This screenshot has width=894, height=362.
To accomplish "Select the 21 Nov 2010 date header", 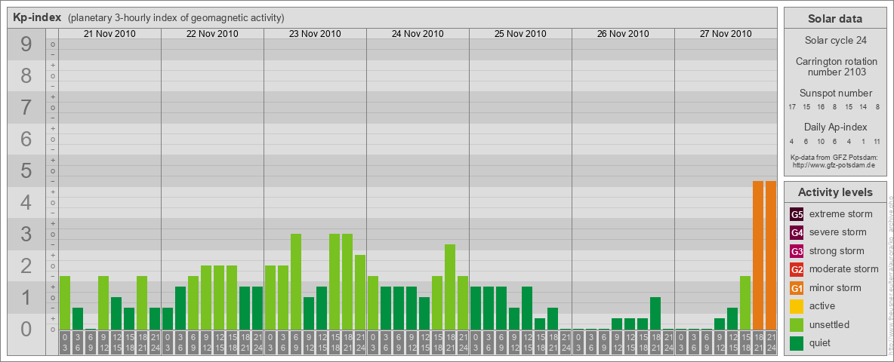I will tap(109, 34).
